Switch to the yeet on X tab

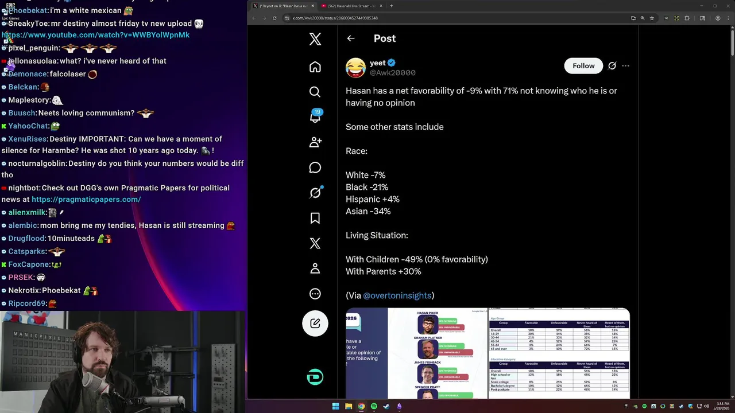click(x=283, y=6)
